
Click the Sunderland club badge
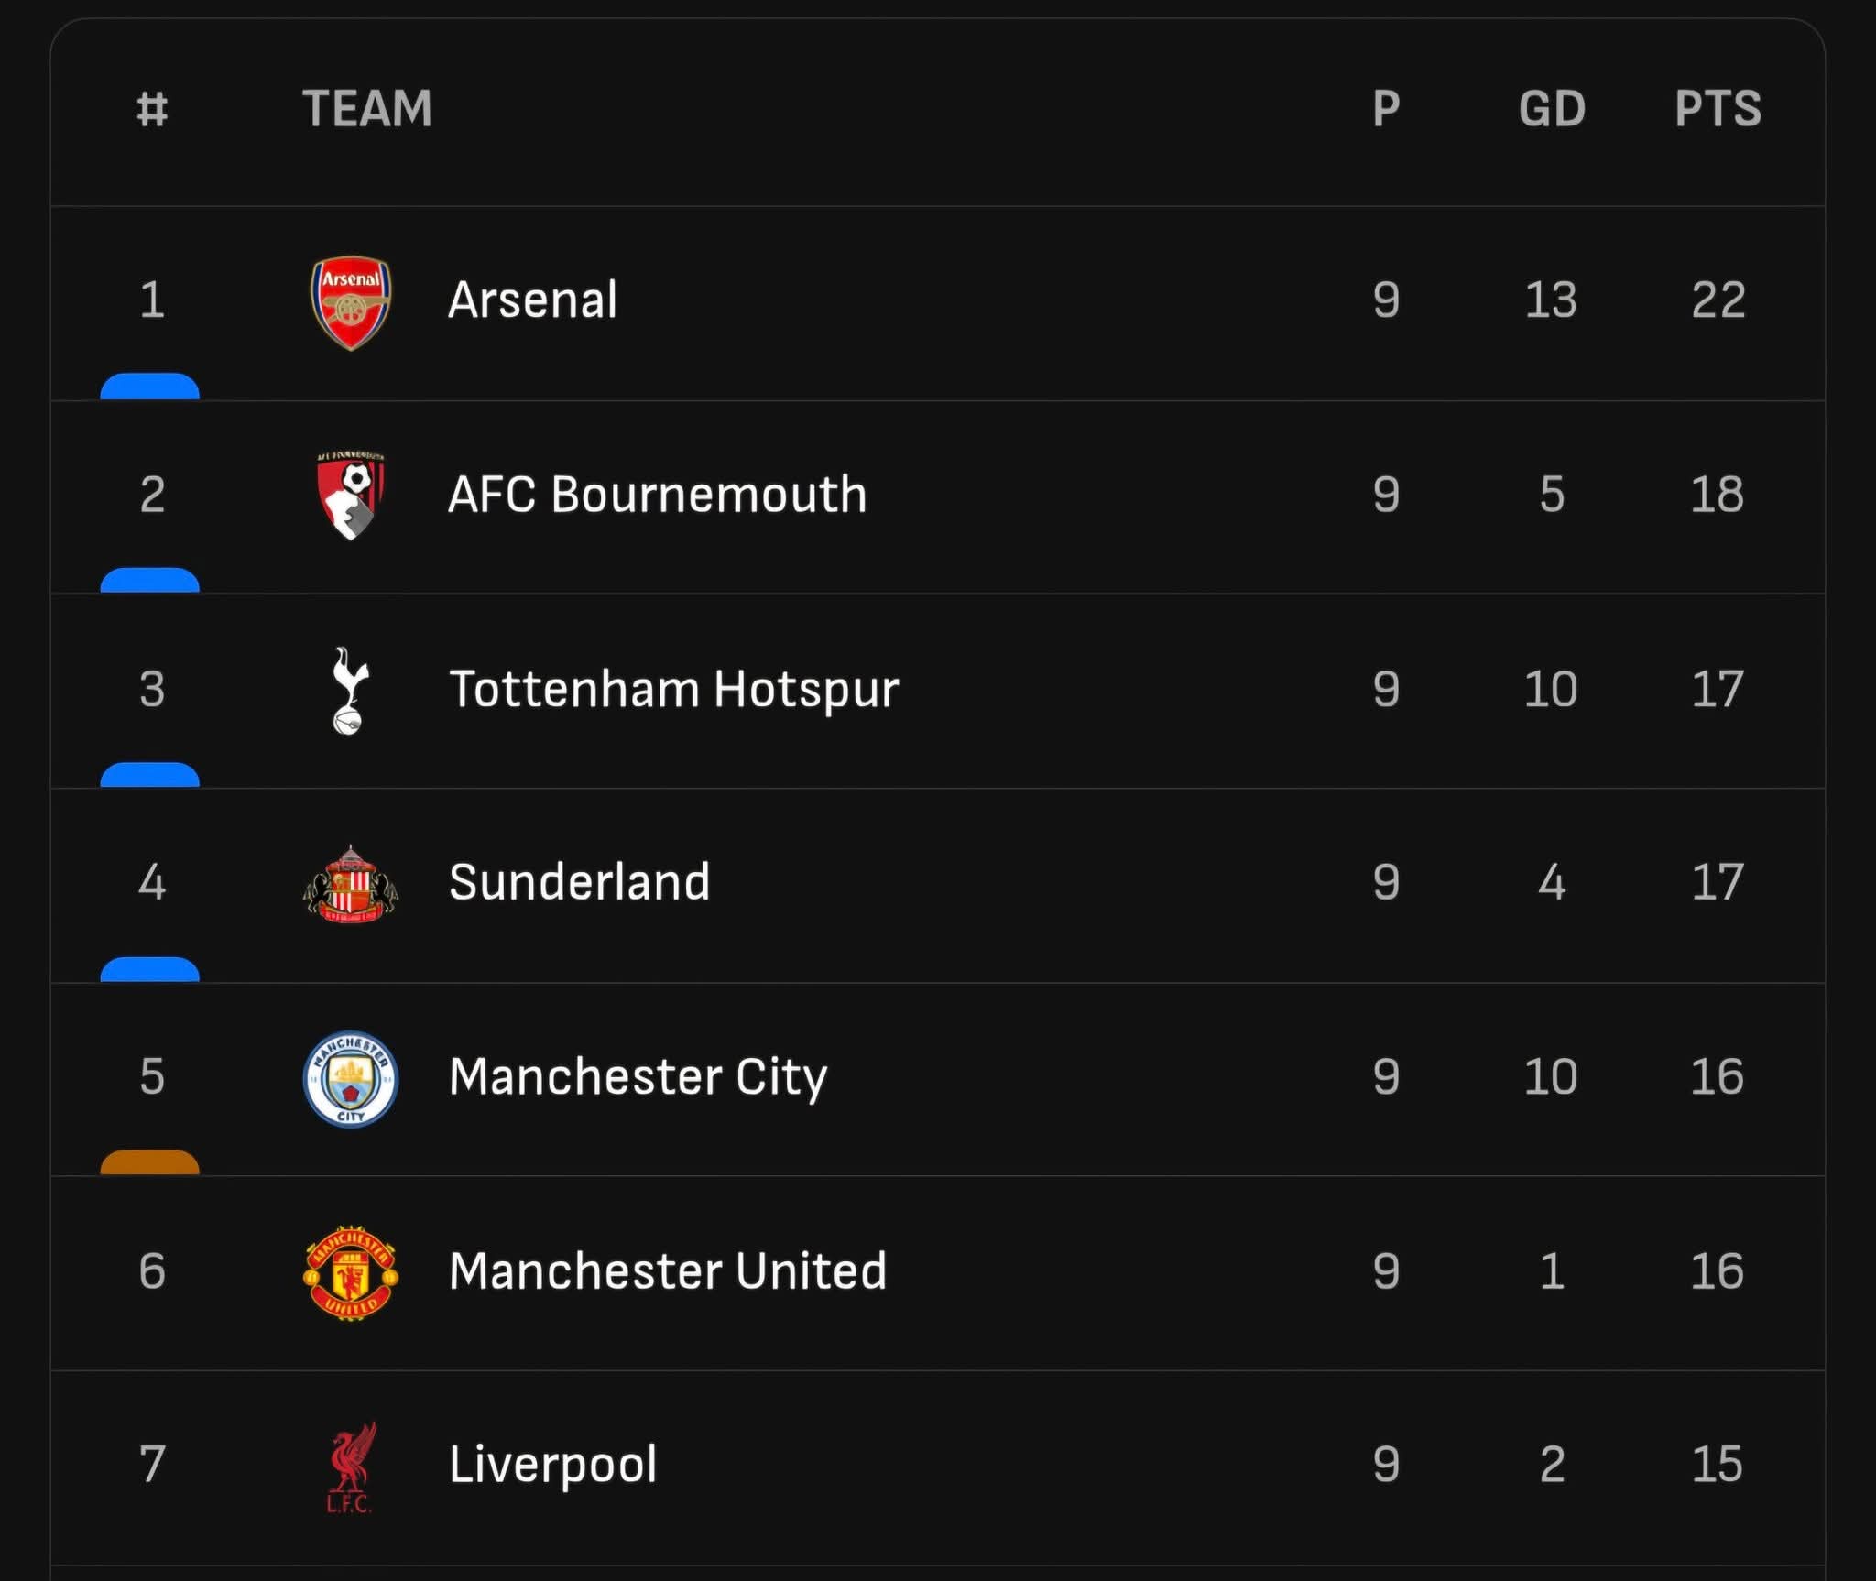coord(351,885)
